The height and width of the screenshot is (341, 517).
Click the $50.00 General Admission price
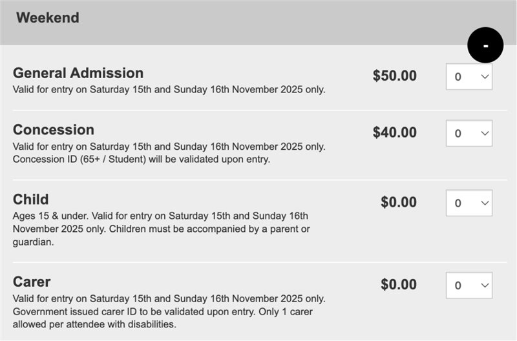(x=395, y=76)
